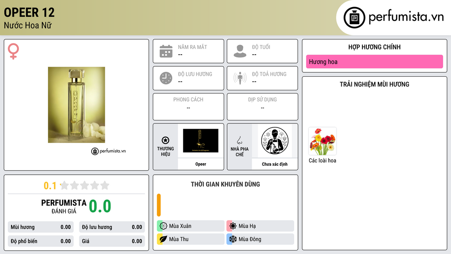Click the OPEER 12 title text

[29, 12]
